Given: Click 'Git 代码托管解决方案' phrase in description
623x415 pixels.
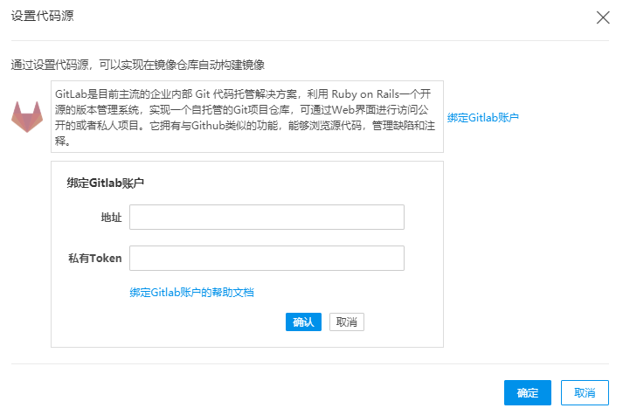Looking at the screenshot, I should [x=246, y=94].
